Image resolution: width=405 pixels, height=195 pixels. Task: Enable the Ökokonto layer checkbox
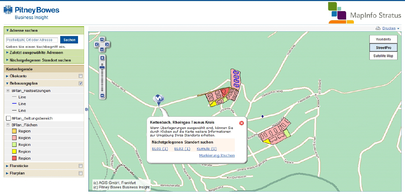[x=80, y=76]
